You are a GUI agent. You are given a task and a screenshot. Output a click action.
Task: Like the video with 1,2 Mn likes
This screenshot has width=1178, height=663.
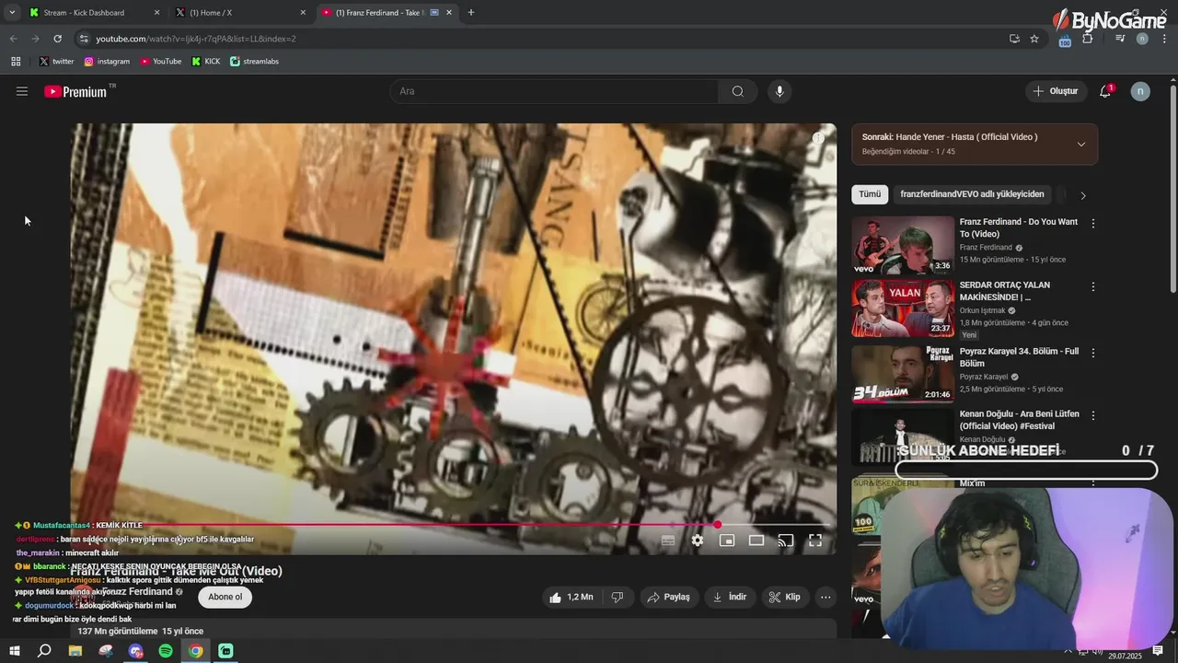click(x=571, y=597)
